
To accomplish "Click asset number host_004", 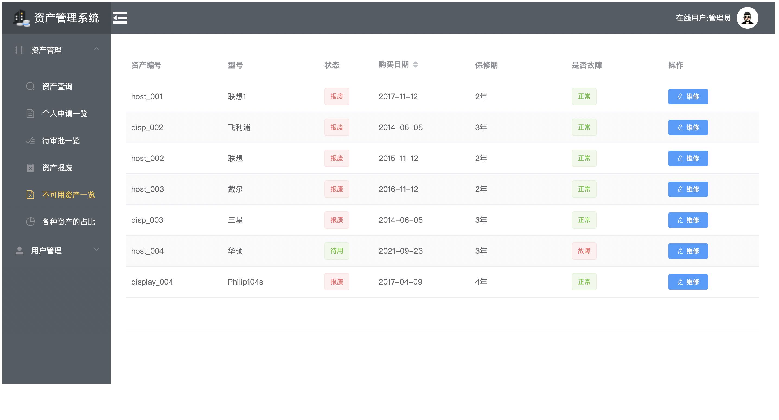I will (x=148, y=251).
